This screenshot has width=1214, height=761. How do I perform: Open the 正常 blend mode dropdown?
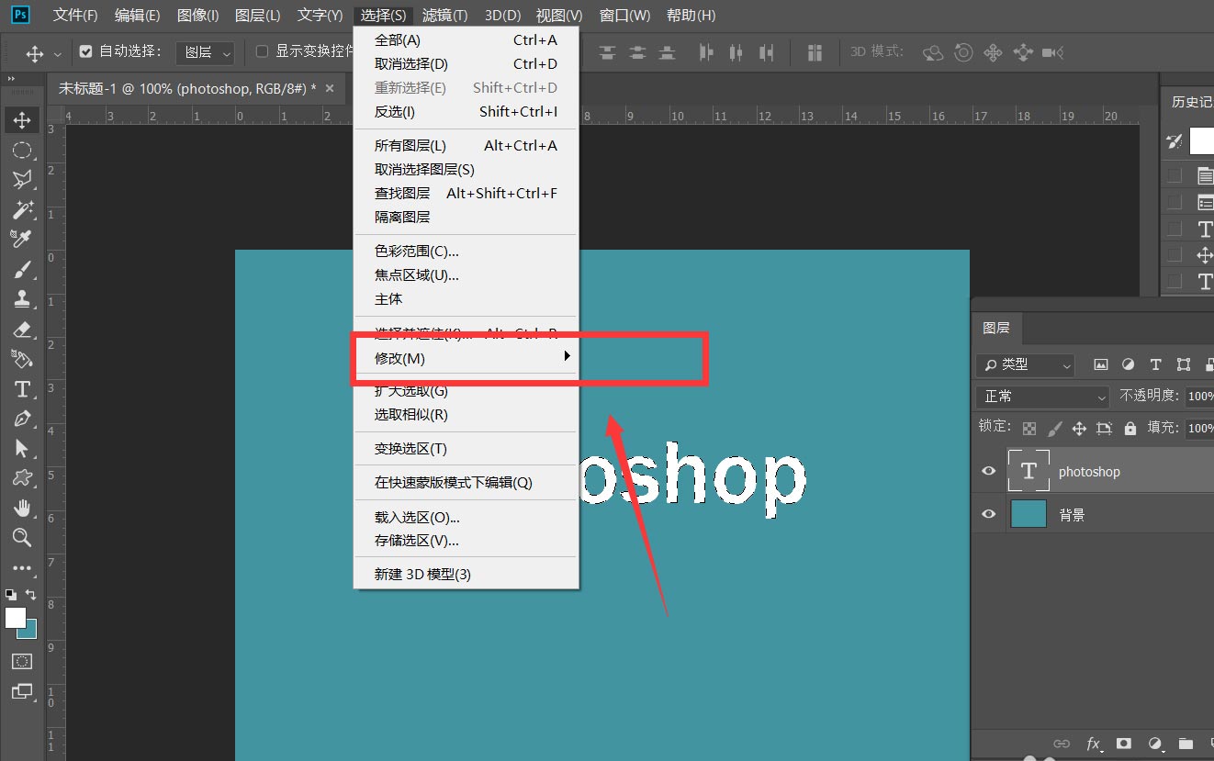coord(1043,397)
